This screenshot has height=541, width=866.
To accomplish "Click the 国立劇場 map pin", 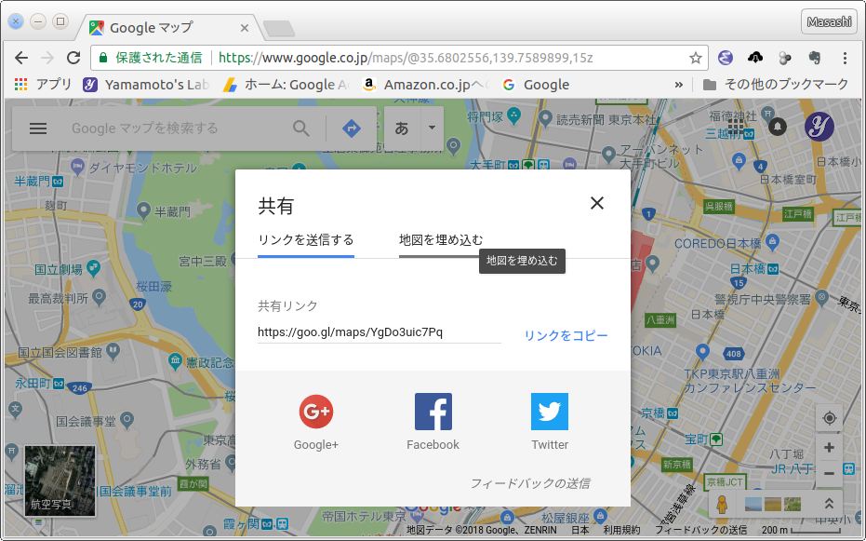I will point(93,268).
